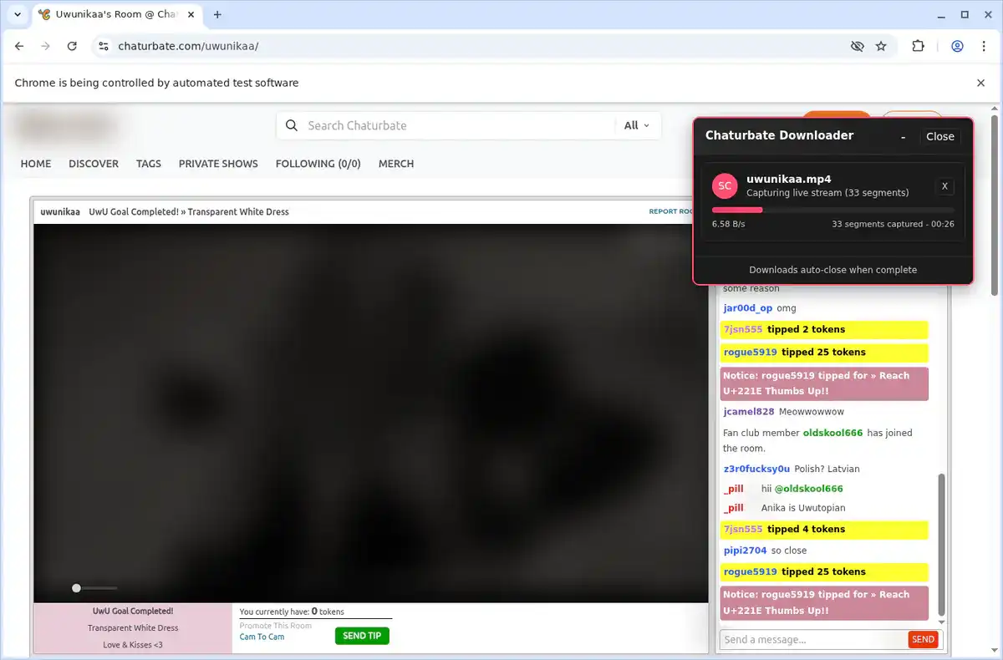
Task: Click the red SEND chat button
Action: tap(923, 639)
